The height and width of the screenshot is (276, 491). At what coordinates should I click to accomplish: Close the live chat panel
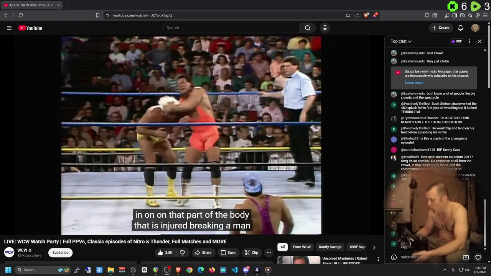coord(479,41)
